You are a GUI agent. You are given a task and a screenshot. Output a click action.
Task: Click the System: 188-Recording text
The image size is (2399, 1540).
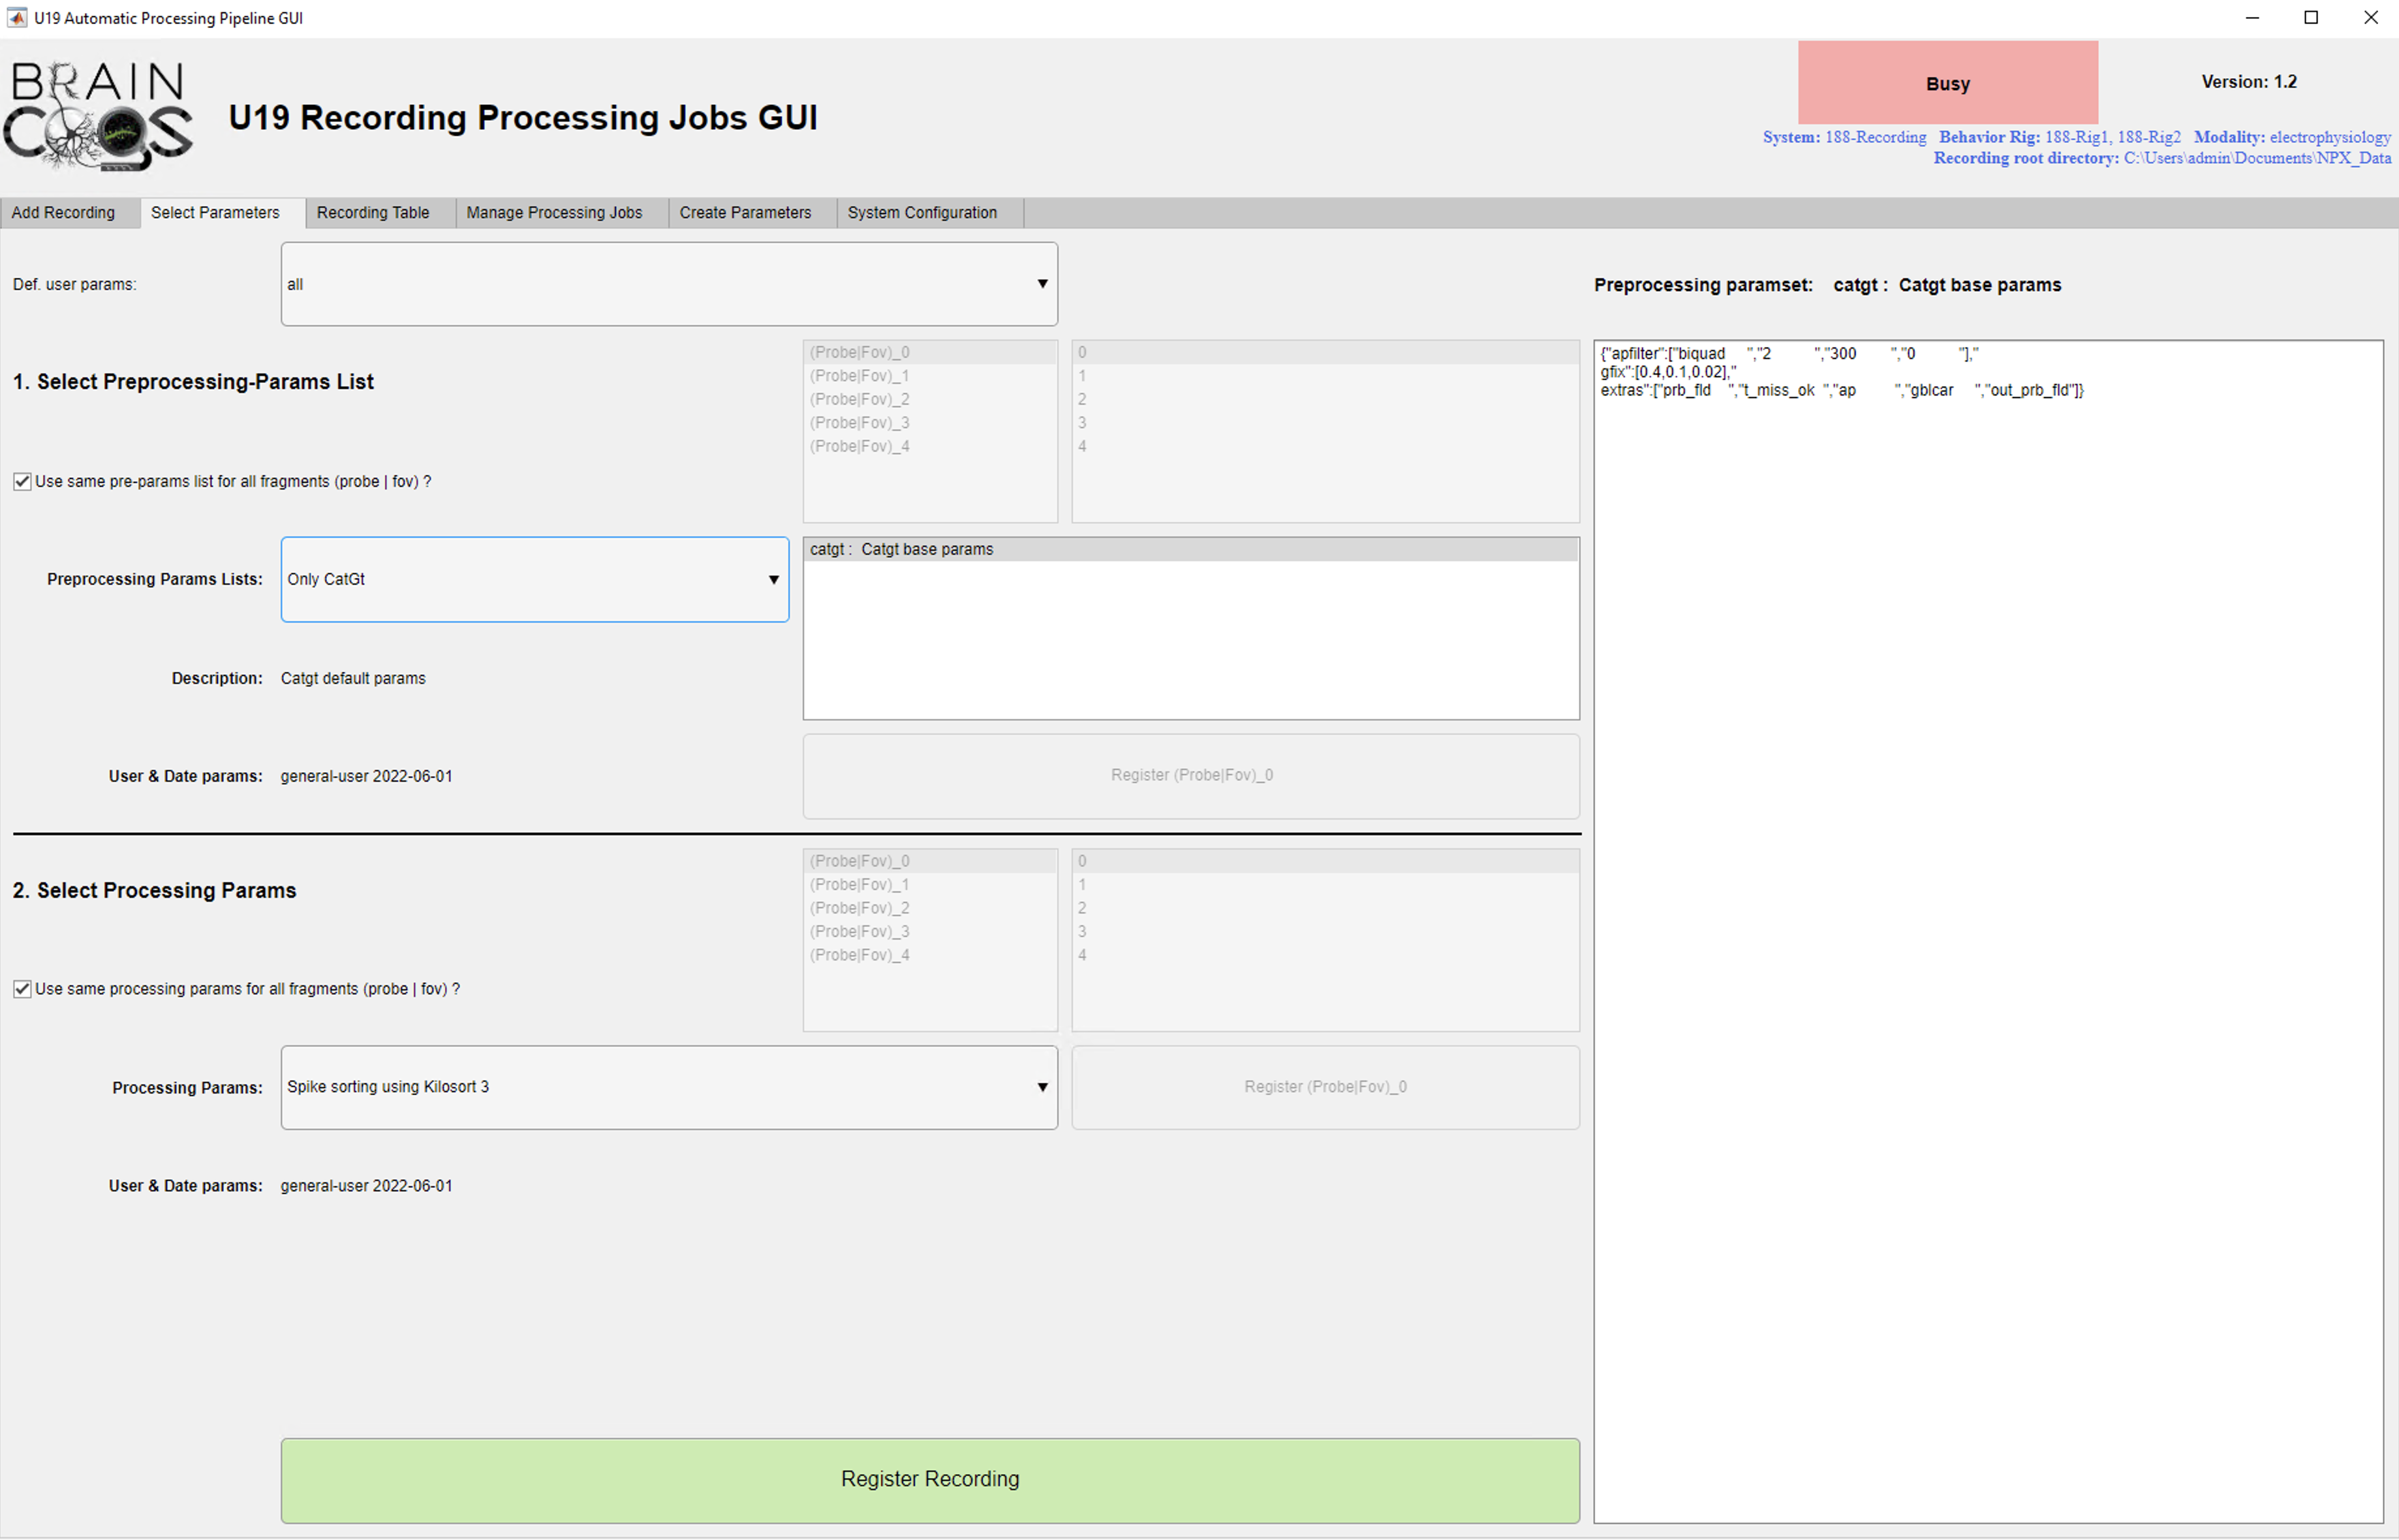[x=1844, y=137]
